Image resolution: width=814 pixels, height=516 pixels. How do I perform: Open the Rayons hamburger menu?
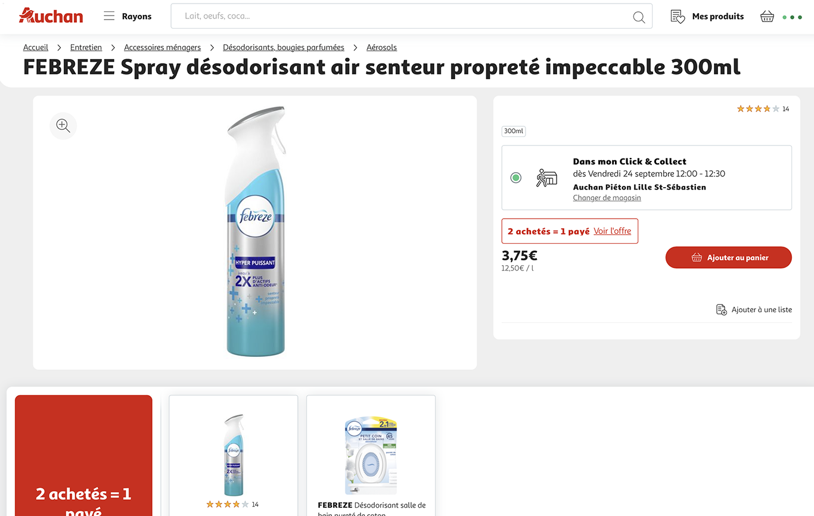click(x=109, y=16)
